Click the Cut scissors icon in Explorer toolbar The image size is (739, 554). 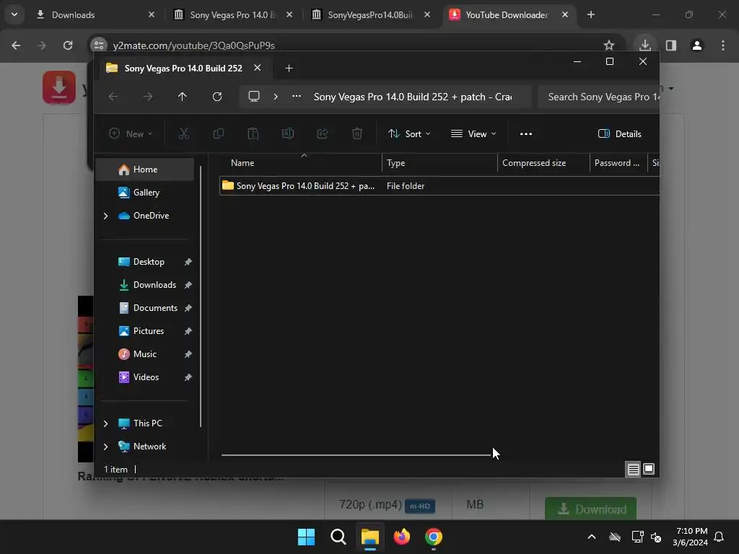click(x=184, y=133)
